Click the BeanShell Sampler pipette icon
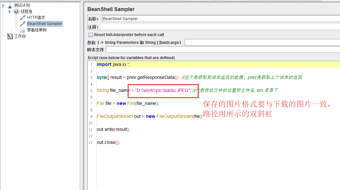Viewport: 340px width, 190px height. tap(23, 24)
